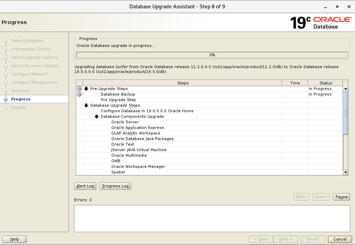The height and width of the screenshot is (245, 355).
Task: Select the Select Upgrade Options sidebar step
Action: [x=34, y=57]
